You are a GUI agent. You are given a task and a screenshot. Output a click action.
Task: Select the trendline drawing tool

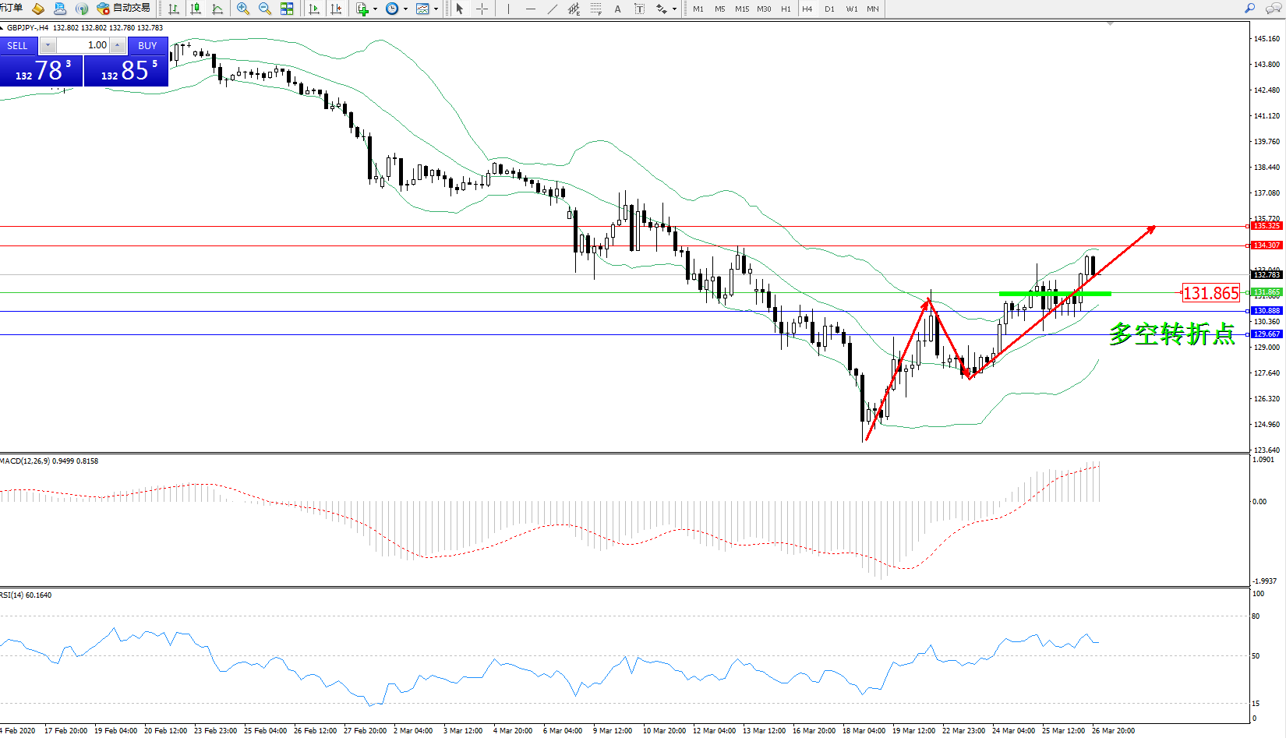[x=553, y=9]
